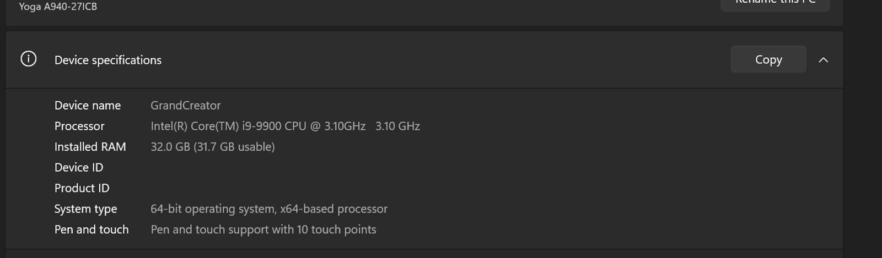This screenshot has width=882, height=258.
Task: Click the 32.0 GB RAM value
Action: pyautogui.click(x=170, y=147)
